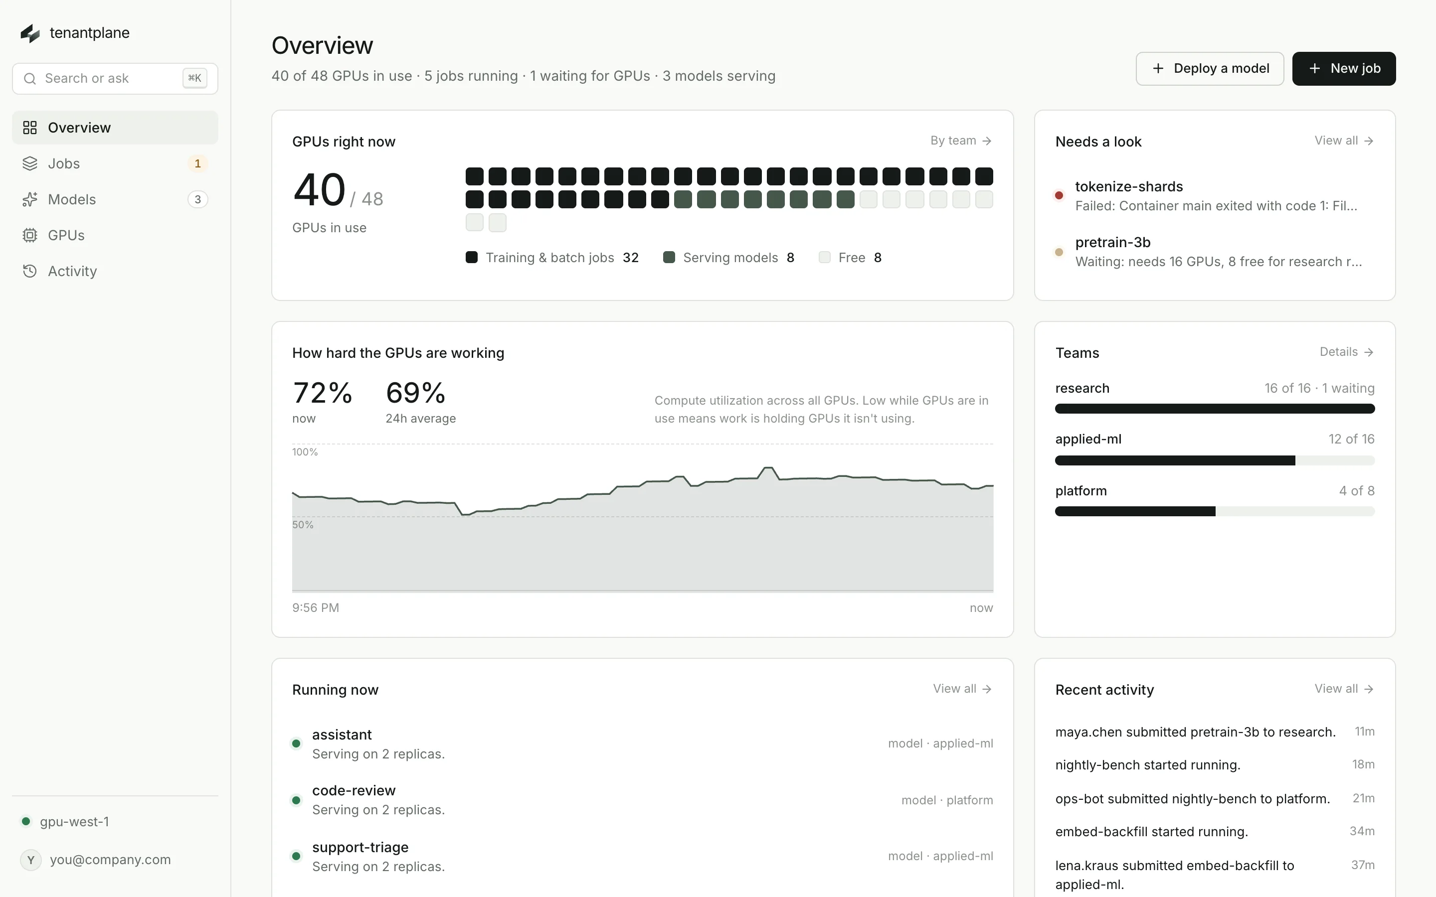Click the Training & batch jobs legend swatch

click(x=472, y=258)
